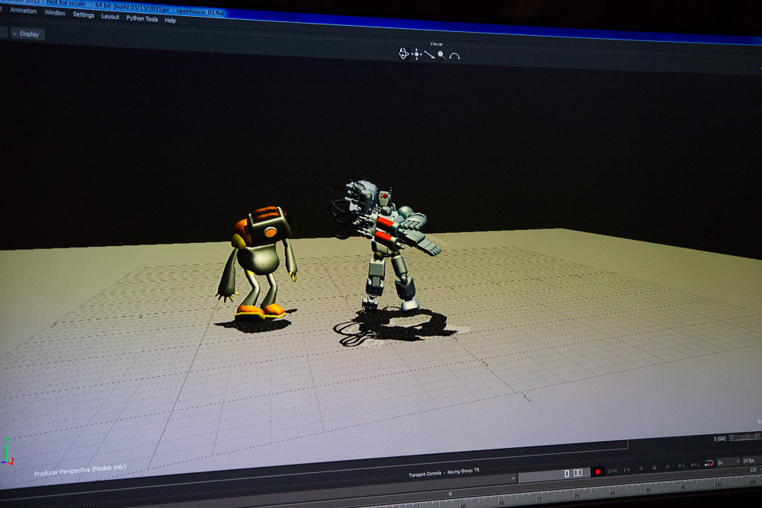Open the 1x playback speed dropdown
The height and width of the screenshot is (508, 762).
728,462
